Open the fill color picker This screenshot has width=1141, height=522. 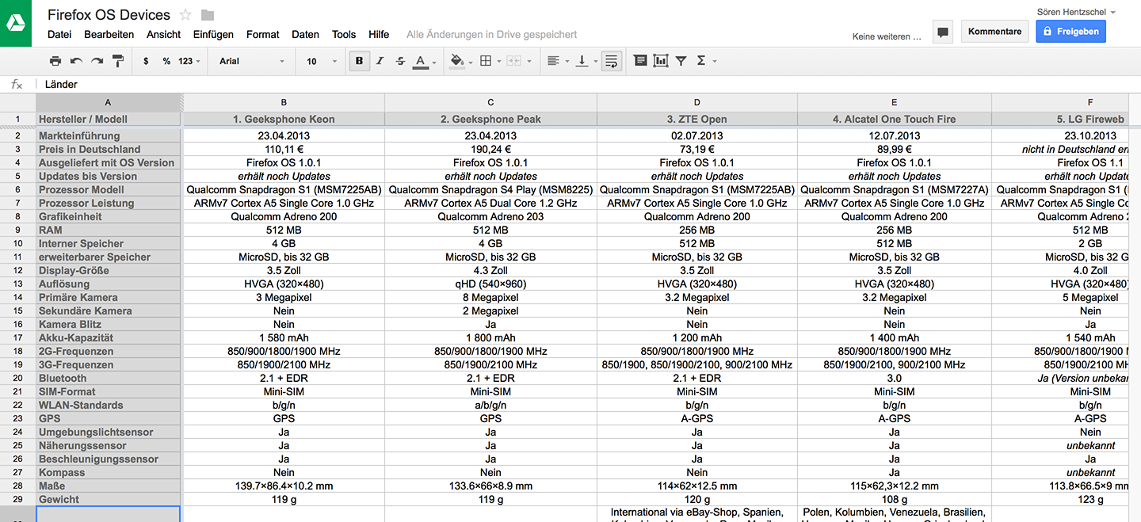coord(460,61)
